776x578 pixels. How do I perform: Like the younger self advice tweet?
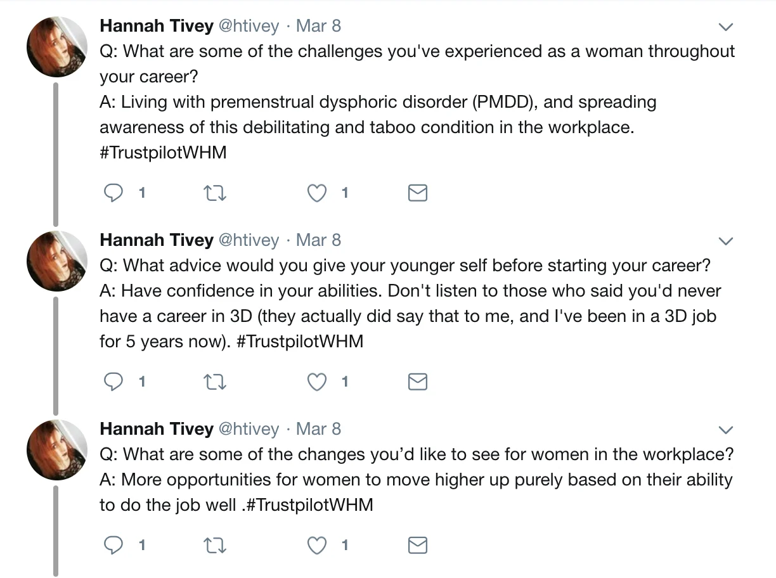point(316,382)
